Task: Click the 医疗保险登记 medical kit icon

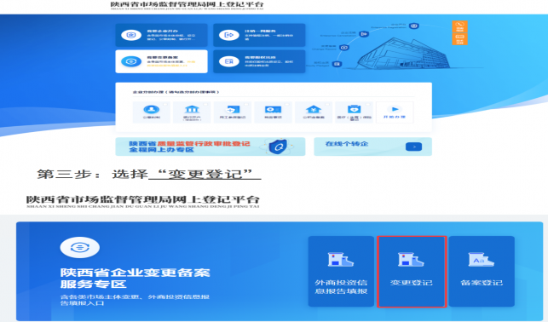Action: [354, 109]
